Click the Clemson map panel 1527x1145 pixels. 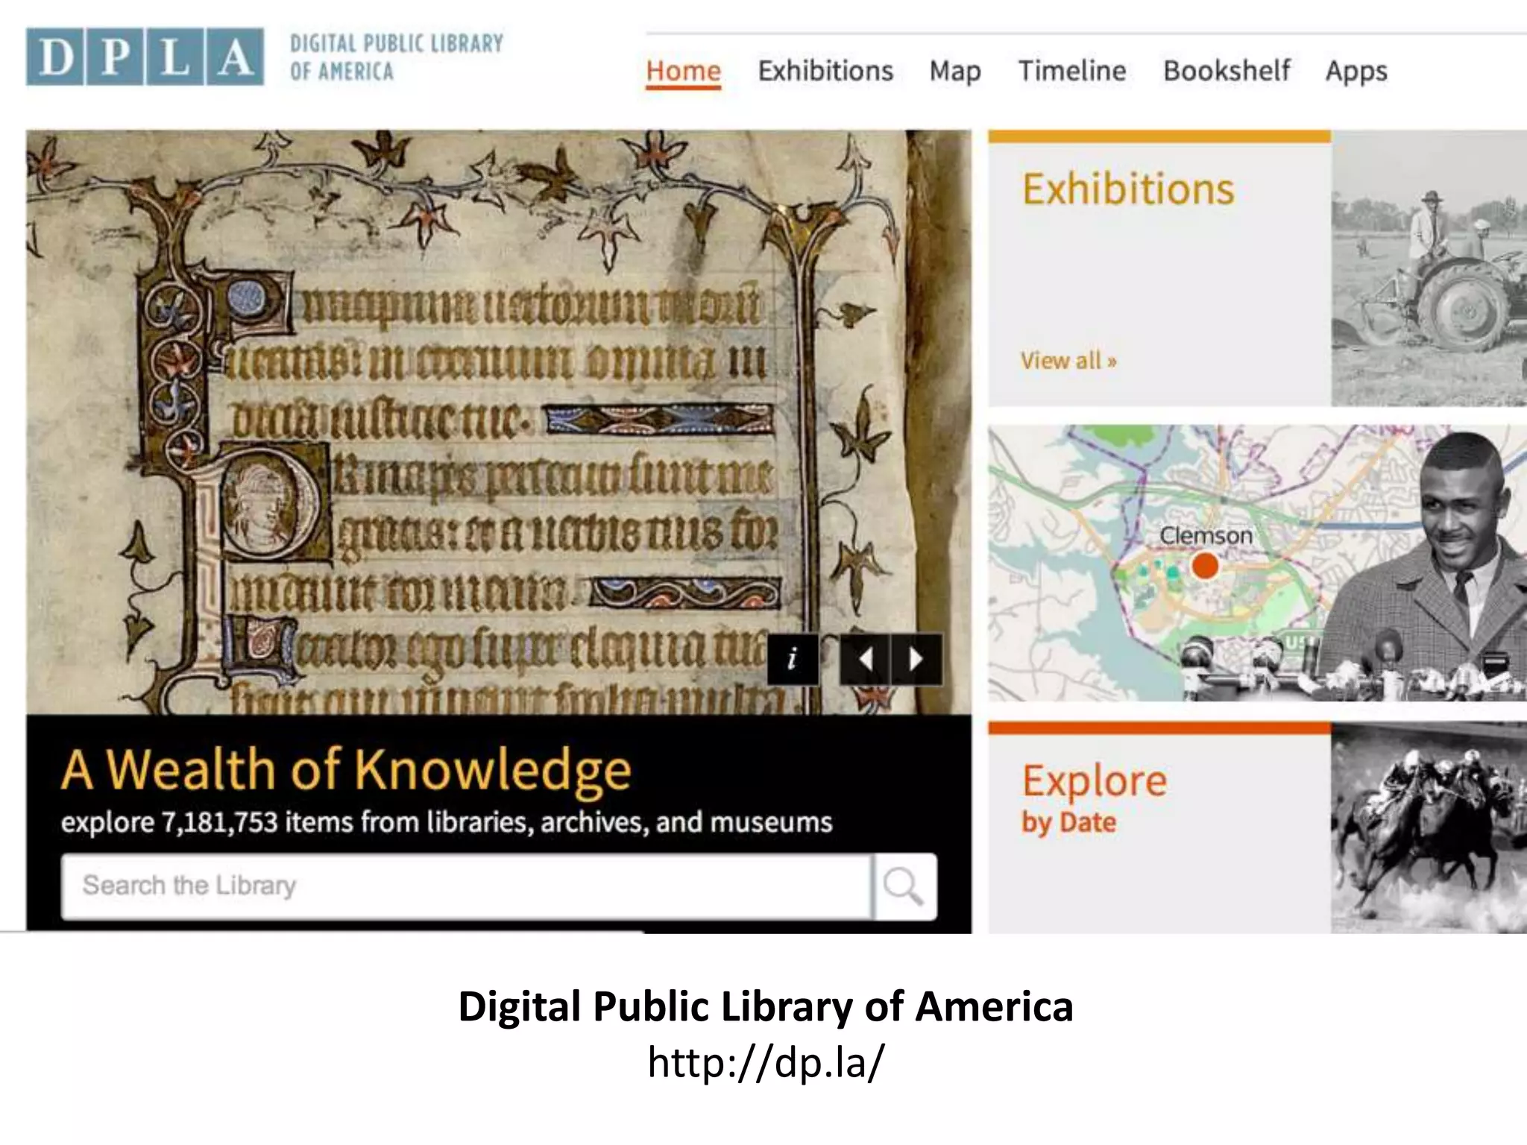click(1257, 563)
